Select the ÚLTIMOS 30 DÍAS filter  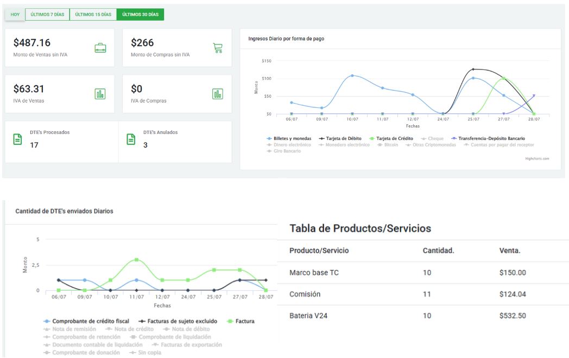point(140,15)
